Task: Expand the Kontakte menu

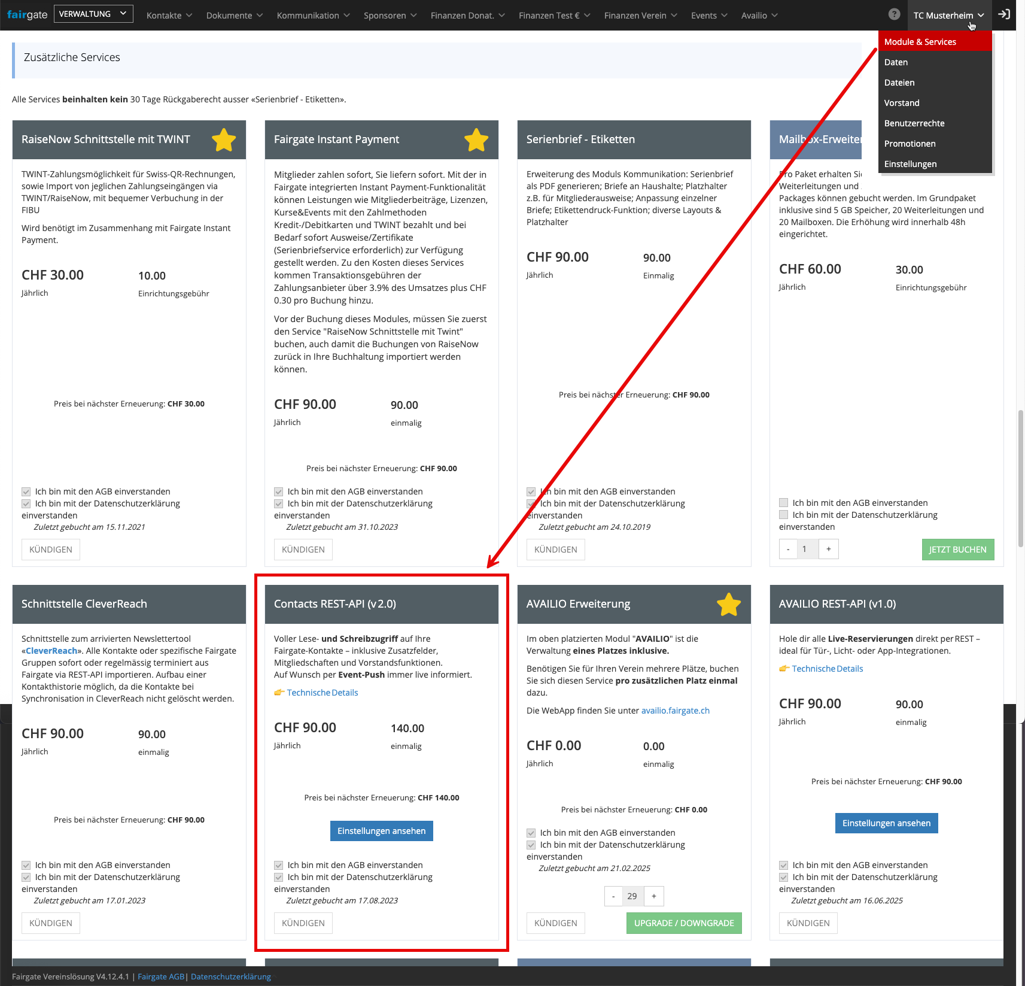Action: 169,16
